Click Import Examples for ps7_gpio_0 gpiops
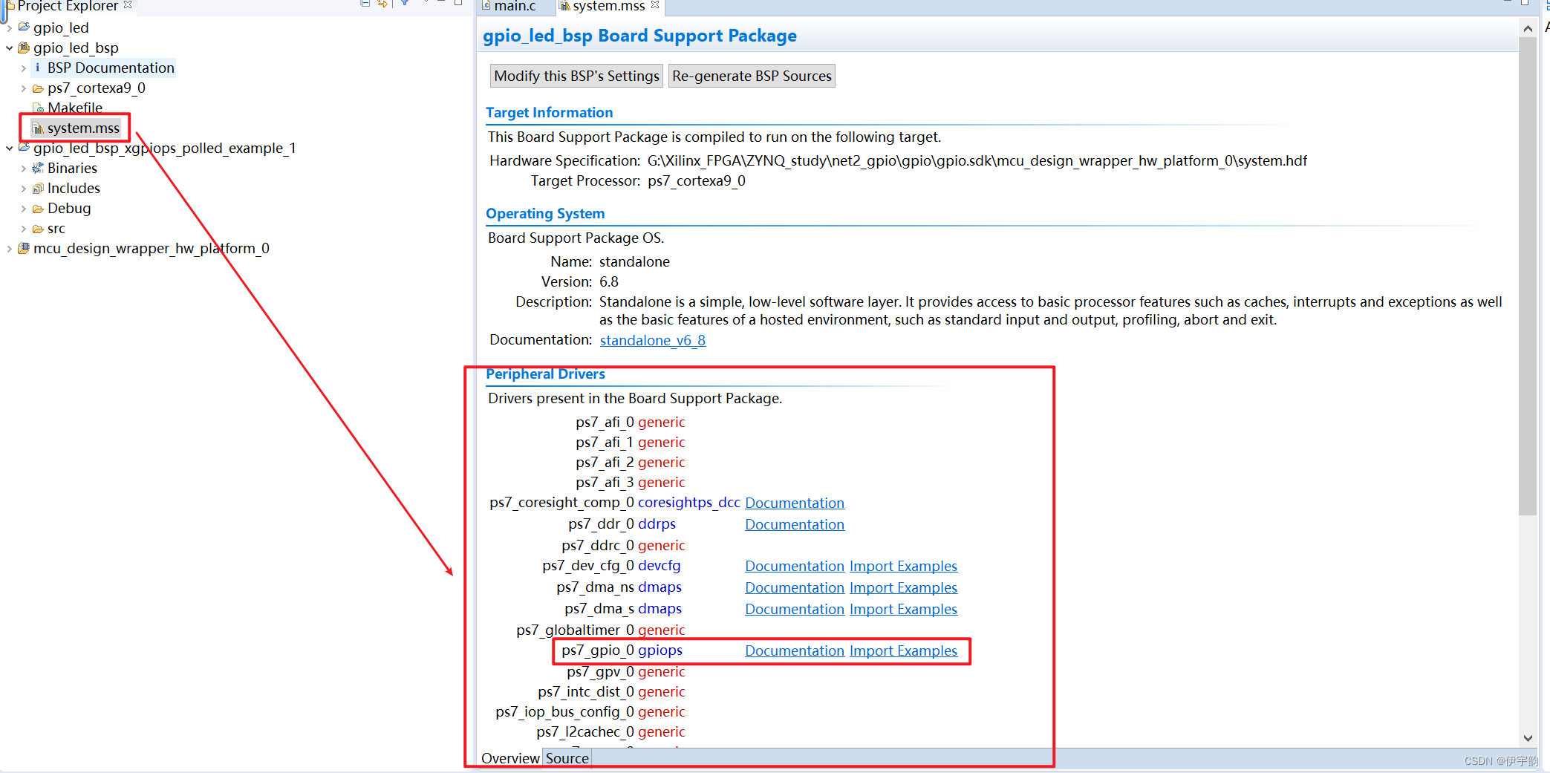 (x=903, y=650)
